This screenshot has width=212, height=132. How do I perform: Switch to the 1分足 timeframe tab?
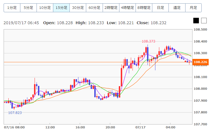12,8
